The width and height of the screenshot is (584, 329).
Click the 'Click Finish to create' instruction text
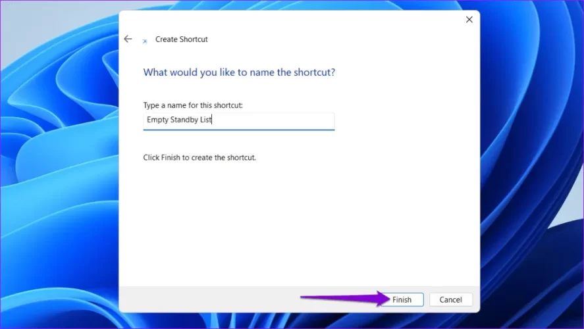[x=199, y=158]
